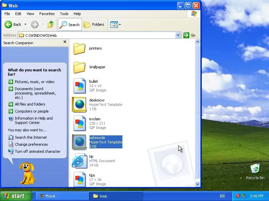Open the Tools menu
The width and height of the screenshot is (269, 201).
(x=64, y=14)
